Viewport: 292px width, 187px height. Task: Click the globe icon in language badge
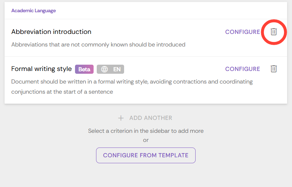tap(104, 69)
